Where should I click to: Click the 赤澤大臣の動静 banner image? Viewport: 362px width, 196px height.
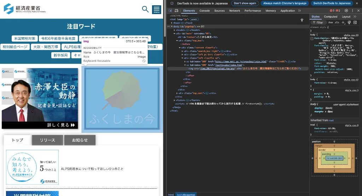[40, 98]
